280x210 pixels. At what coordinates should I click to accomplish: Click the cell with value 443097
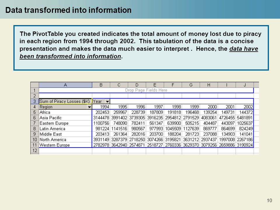pos(227,123)
